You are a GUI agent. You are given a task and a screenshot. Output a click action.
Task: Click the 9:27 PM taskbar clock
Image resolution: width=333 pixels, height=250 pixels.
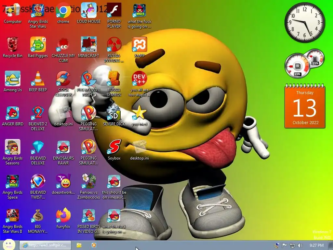click(x=316, y=245)
